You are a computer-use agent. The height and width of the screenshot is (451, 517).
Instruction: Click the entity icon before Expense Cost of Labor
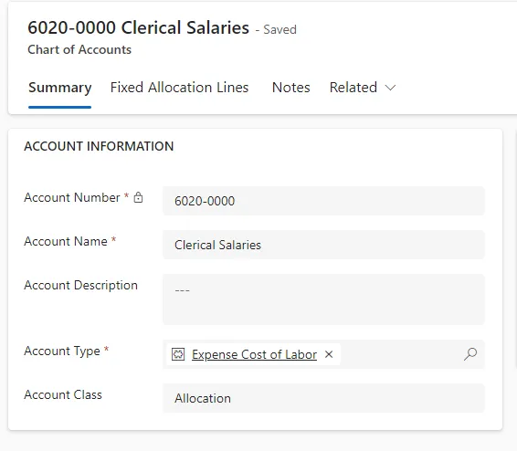(x=178, y=354)
